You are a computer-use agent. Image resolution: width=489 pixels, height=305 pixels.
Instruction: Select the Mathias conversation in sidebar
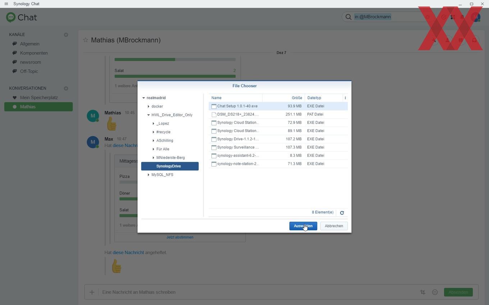tap(38, 107)
